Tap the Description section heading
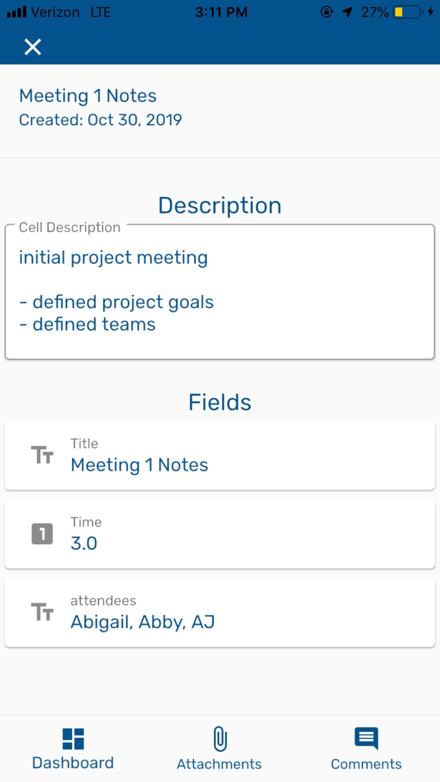Screen dimensions: 440x782 [220, 206]
